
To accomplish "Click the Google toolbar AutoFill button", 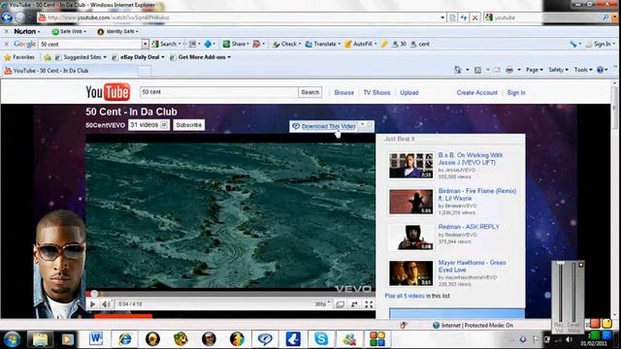I will pyautogui.click(x=359, y=44).
